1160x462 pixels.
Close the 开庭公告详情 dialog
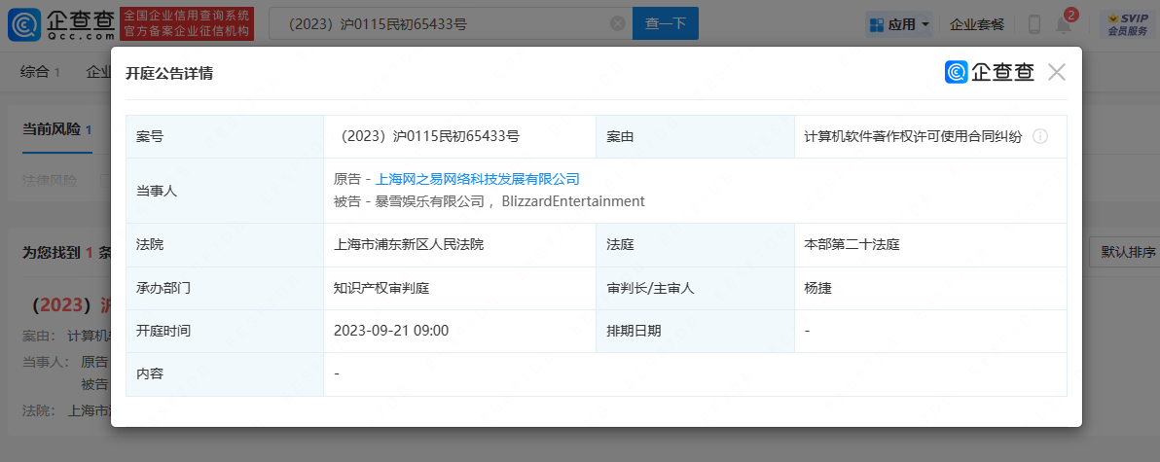coord(1057,72)
